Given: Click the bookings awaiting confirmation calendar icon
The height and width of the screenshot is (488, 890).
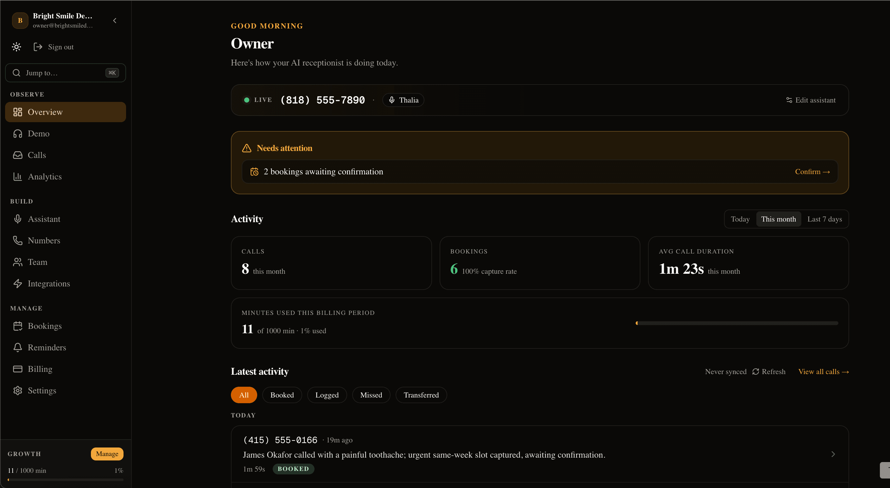Looking at the screenshot, I should tap(255, 172).
